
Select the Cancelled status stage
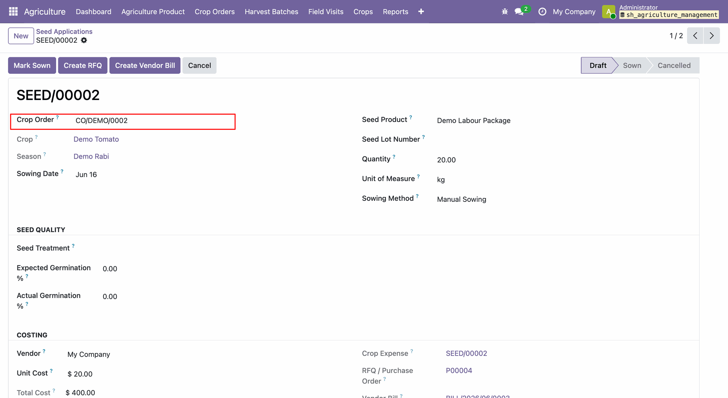(674, 66)
